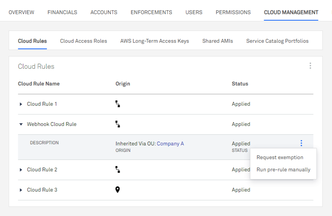
Task: Click inherited origin icon for Webhook Cloud Rule
Action: click(x=118, y=124)
